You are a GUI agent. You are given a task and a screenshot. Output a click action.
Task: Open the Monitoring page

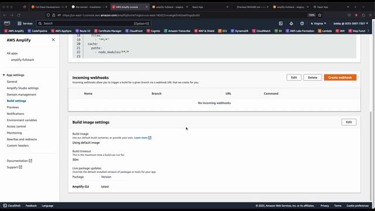14,133
